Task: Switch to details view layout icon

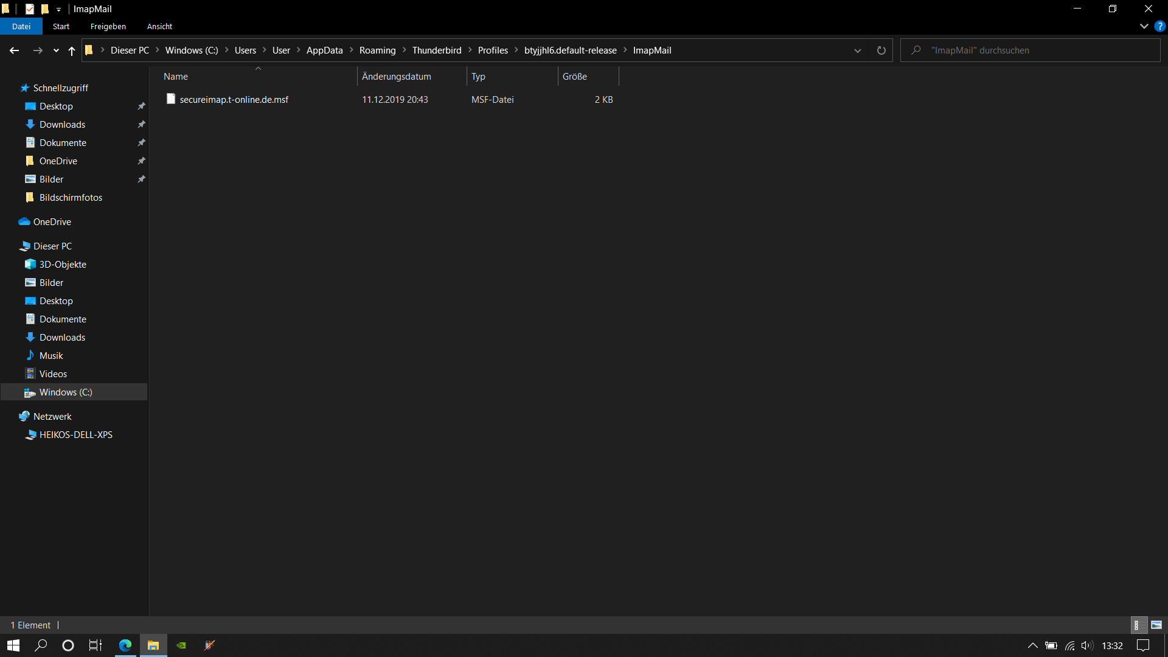Action: (1137, 625)
